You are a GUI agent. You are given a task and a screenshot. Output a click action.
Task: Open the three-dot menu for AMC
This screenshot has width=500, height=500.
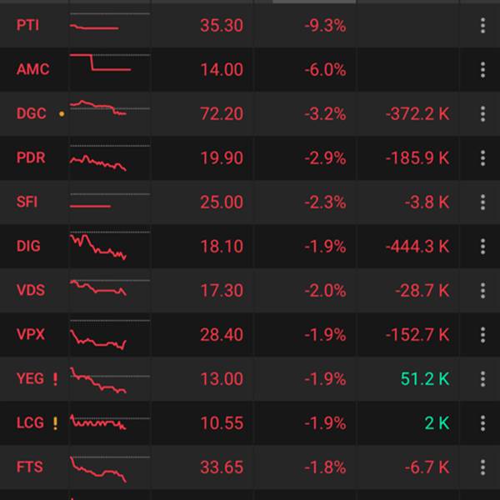(x=482, y=70)
